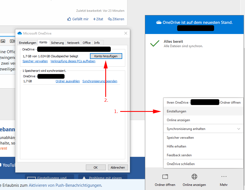
Task: Open Aktivieren von Push-Benachrichtigungen link
Action: 65,185
